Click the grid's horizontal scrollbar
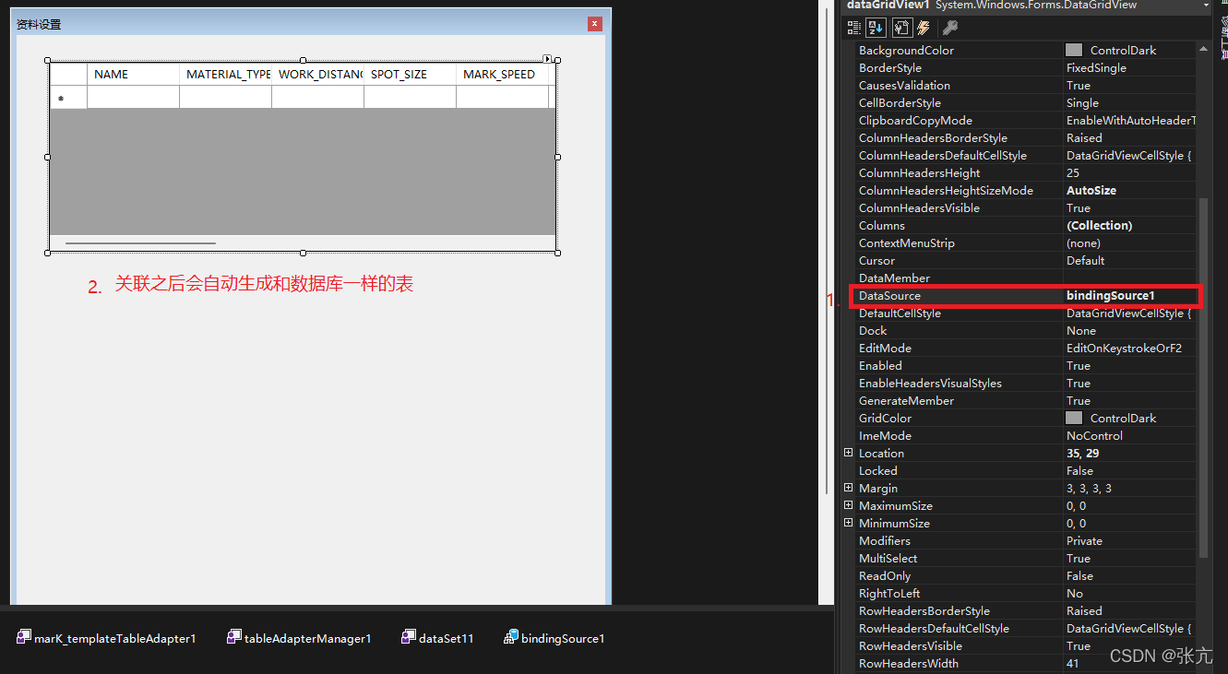Viewport: 1228px width, 674px height. click(x=140, y=243)
